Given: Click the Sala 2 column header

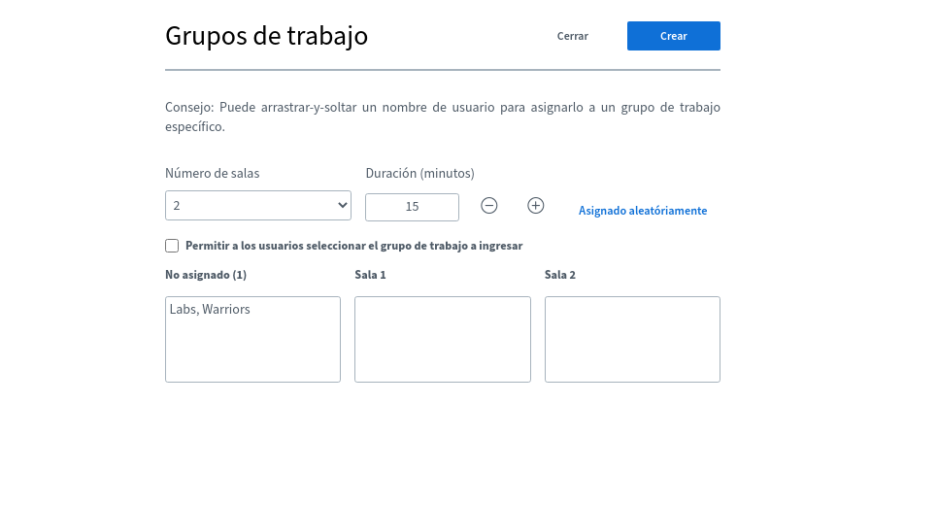Looking at the screenshot, I should pyautogui.click(x=560, y=275).
